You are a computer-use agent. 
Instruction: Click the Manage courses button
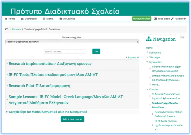pyautogui.click(x=142, y=19)
